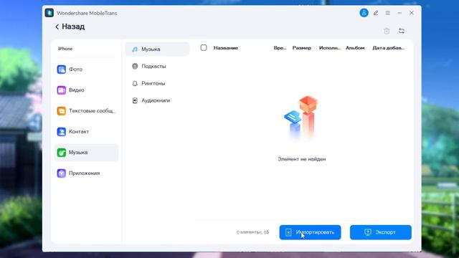Open the user account profile icon

coord(364,13)
